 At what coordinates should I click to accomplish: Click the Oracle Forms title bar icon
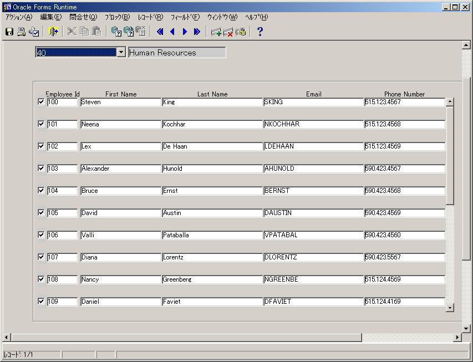coord(7,7)
